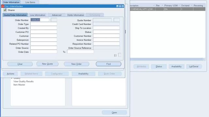Click the Created By field

pos(44,28)
